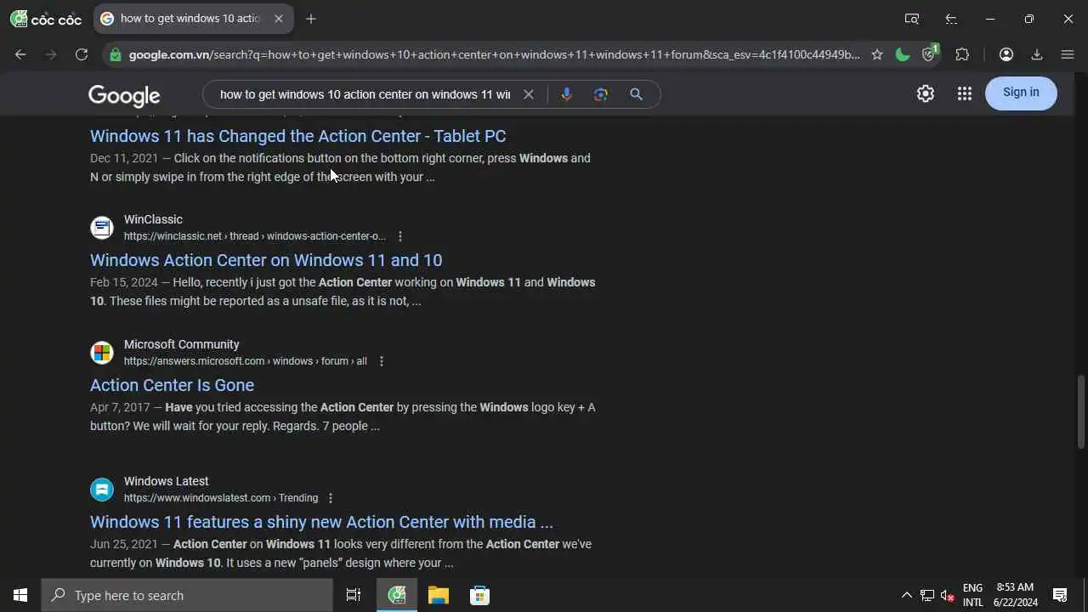Click the network tray icon
Image resolution: width=1088 pixels, height=612 pixels.
927,595
